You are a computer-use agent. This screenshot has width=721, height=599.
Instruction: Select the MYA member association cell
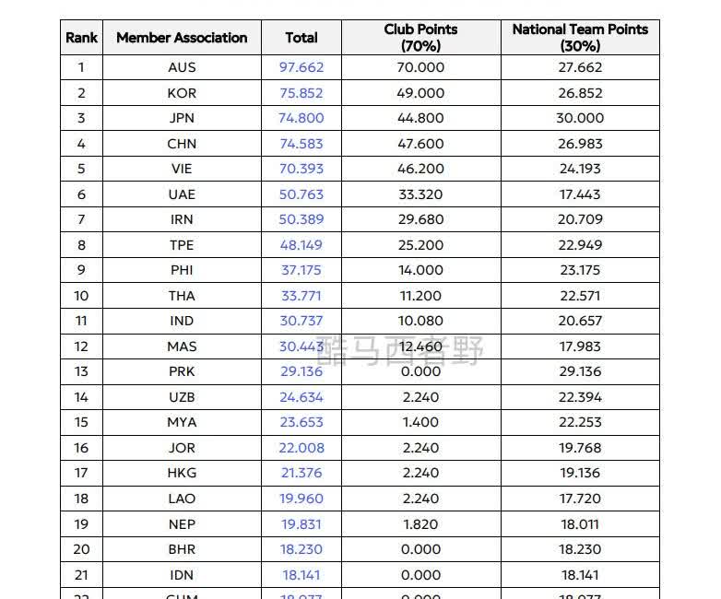point(182,422)
